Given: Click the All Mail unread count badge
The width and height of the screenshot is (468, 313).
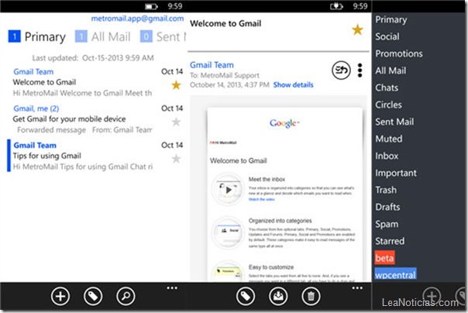Looking at the screenshot, I should (81, 36).
